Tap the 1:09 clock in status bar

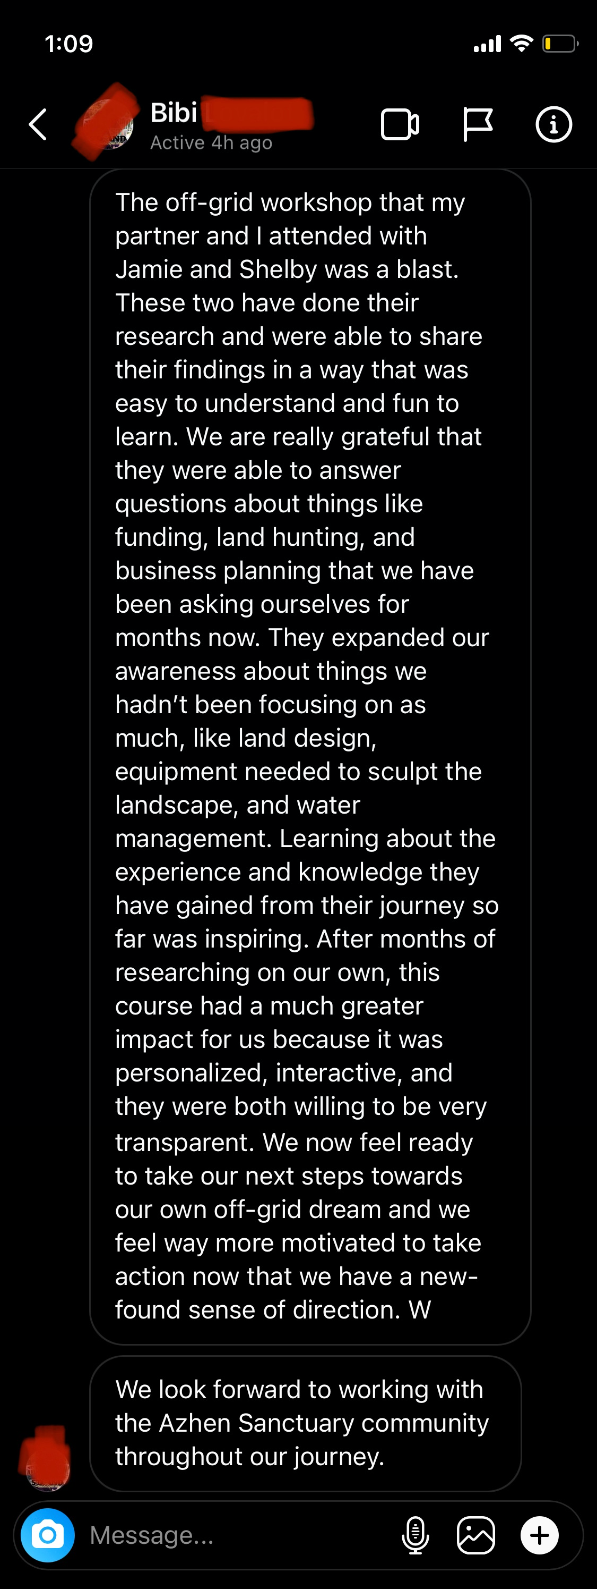tap(69, 44)
